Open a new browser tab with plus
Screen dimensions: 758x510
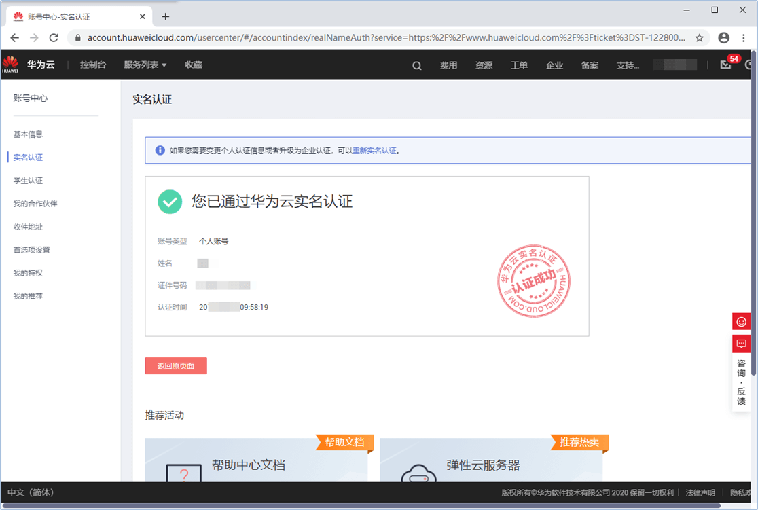(x=165, y=16)
